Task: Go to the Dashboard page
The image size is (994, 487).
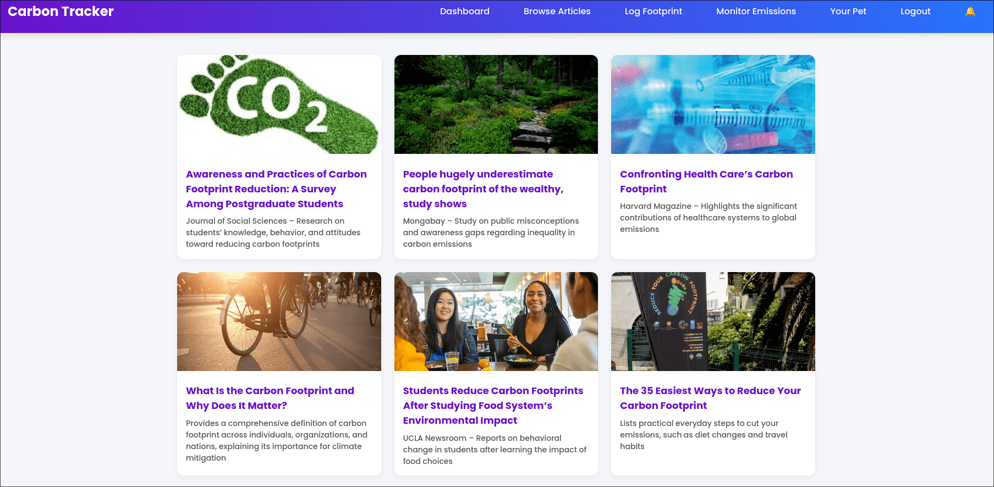Action: [x=465, y=12]
